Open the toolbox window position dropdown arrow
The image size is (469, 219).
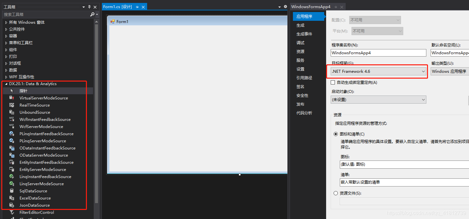pyautogui.click(x=84, y=7)
